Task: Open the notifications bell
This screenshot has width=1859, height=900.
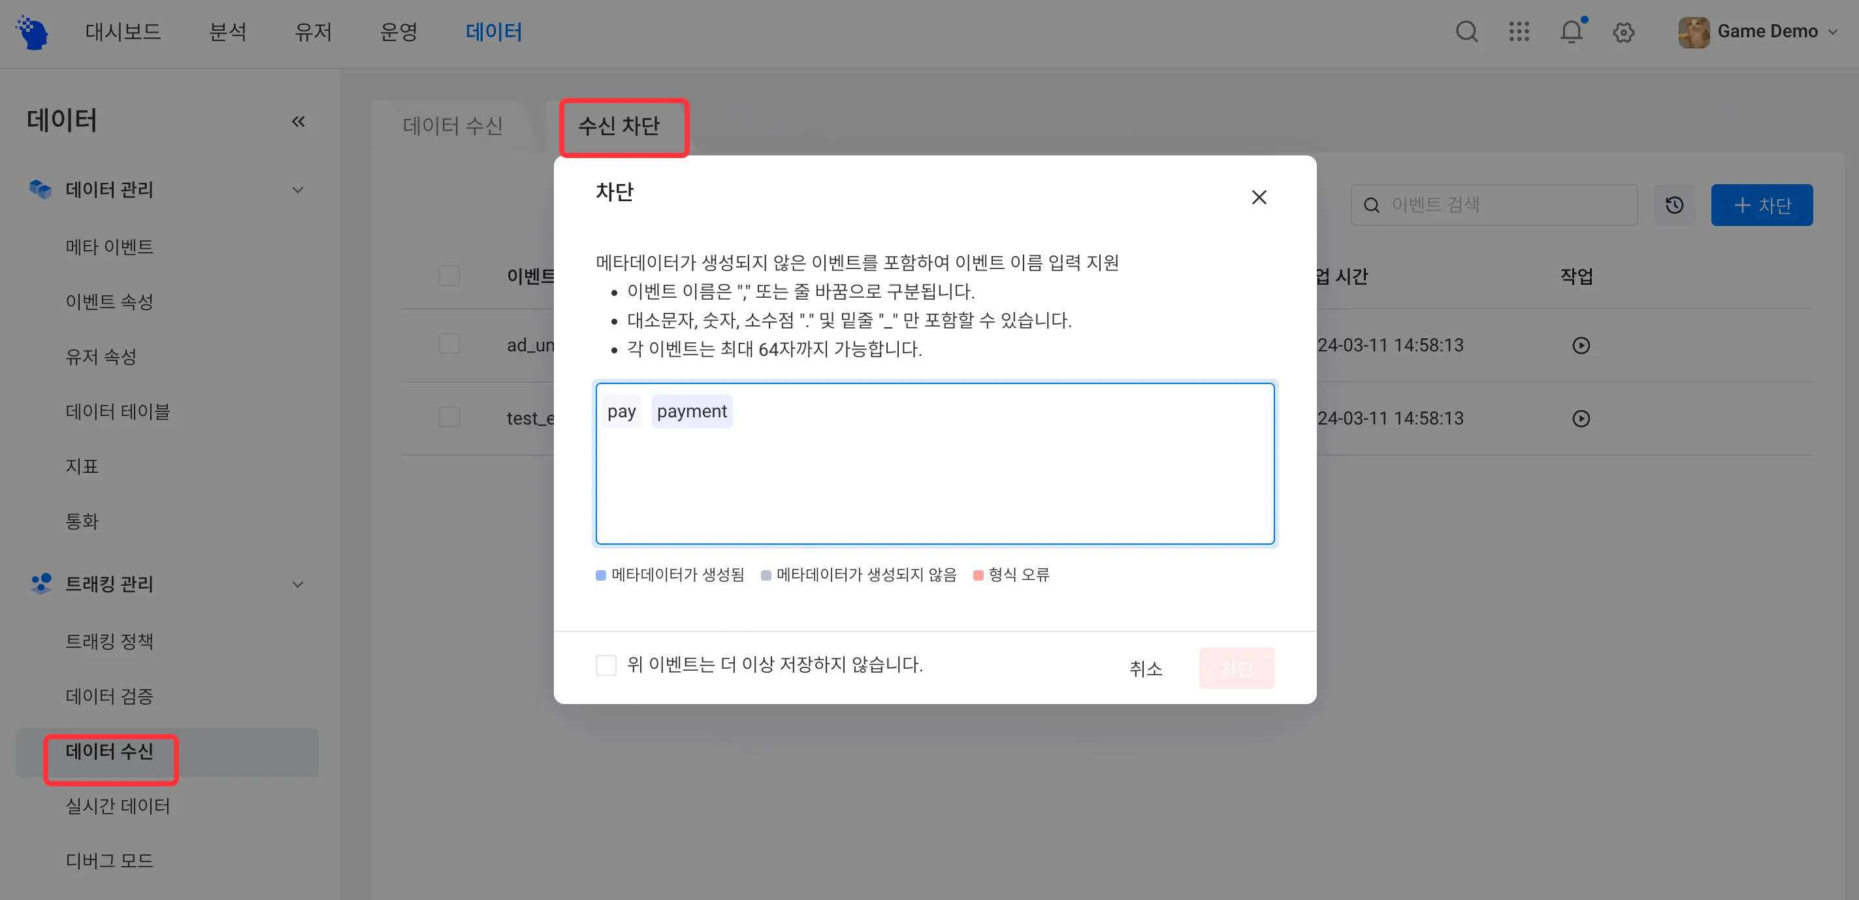Action: coord(1571,32)
